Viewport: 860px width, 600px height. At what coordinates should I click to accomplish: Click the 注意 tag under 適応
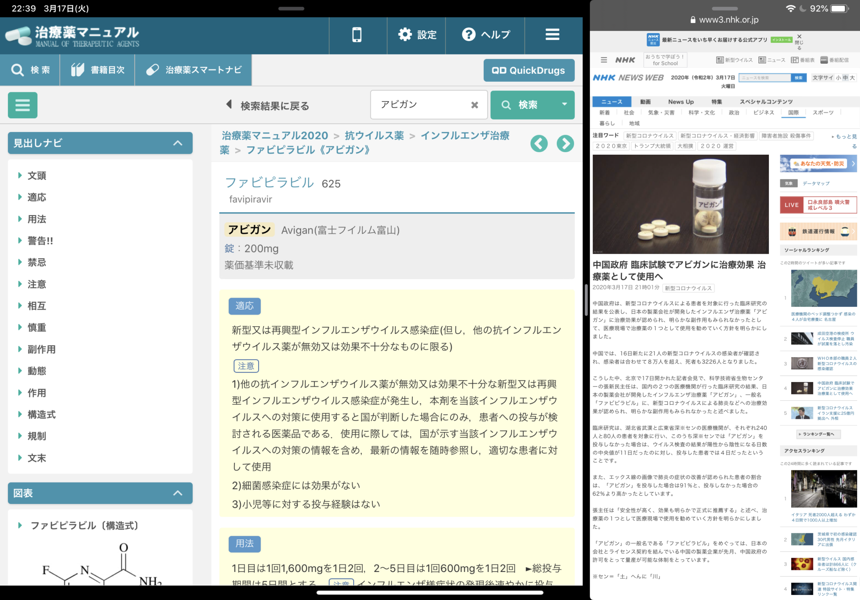point(246,366)
